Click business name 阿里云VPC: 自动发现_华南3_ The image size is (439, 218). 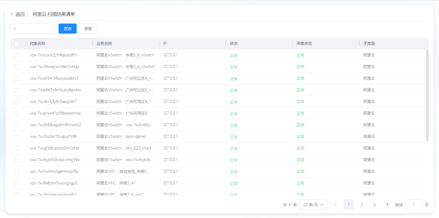point(122,172)
